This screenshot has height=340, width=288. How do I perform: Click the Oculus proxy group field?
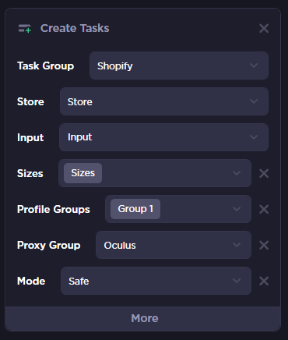tap(174, 245)
